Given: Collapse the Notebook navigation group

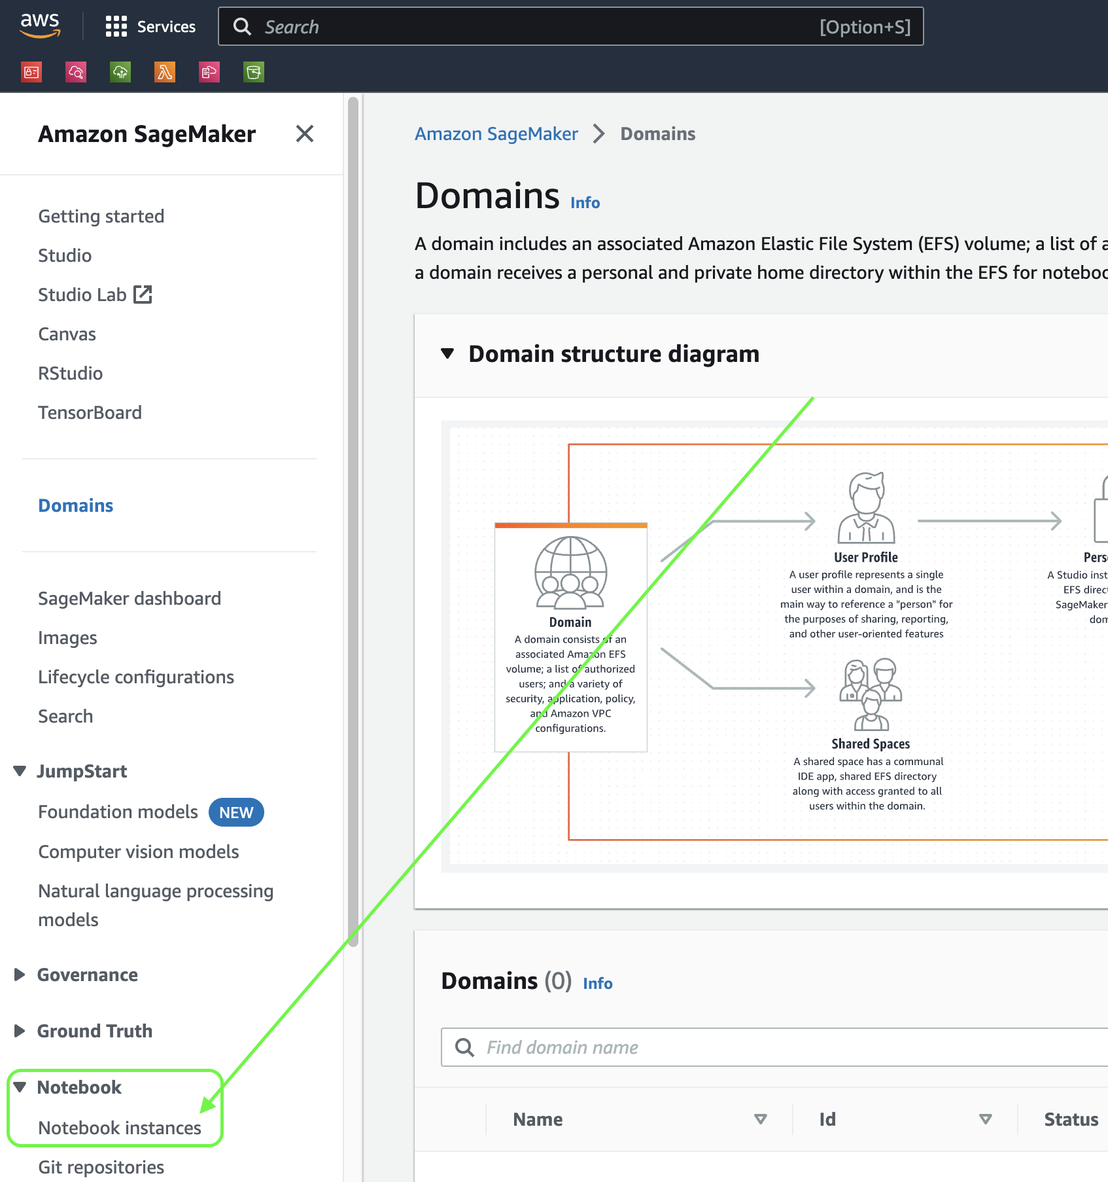Looking at the screenshot, I should [20, 1087].
